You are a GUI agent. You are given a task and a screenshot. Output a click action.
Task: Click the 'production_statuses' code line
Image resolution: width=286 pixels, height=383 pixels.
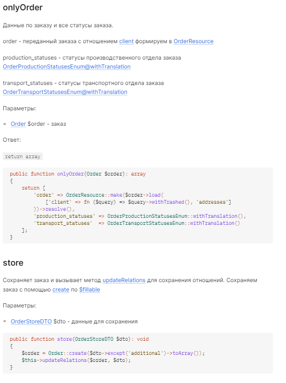pos(140,216)
